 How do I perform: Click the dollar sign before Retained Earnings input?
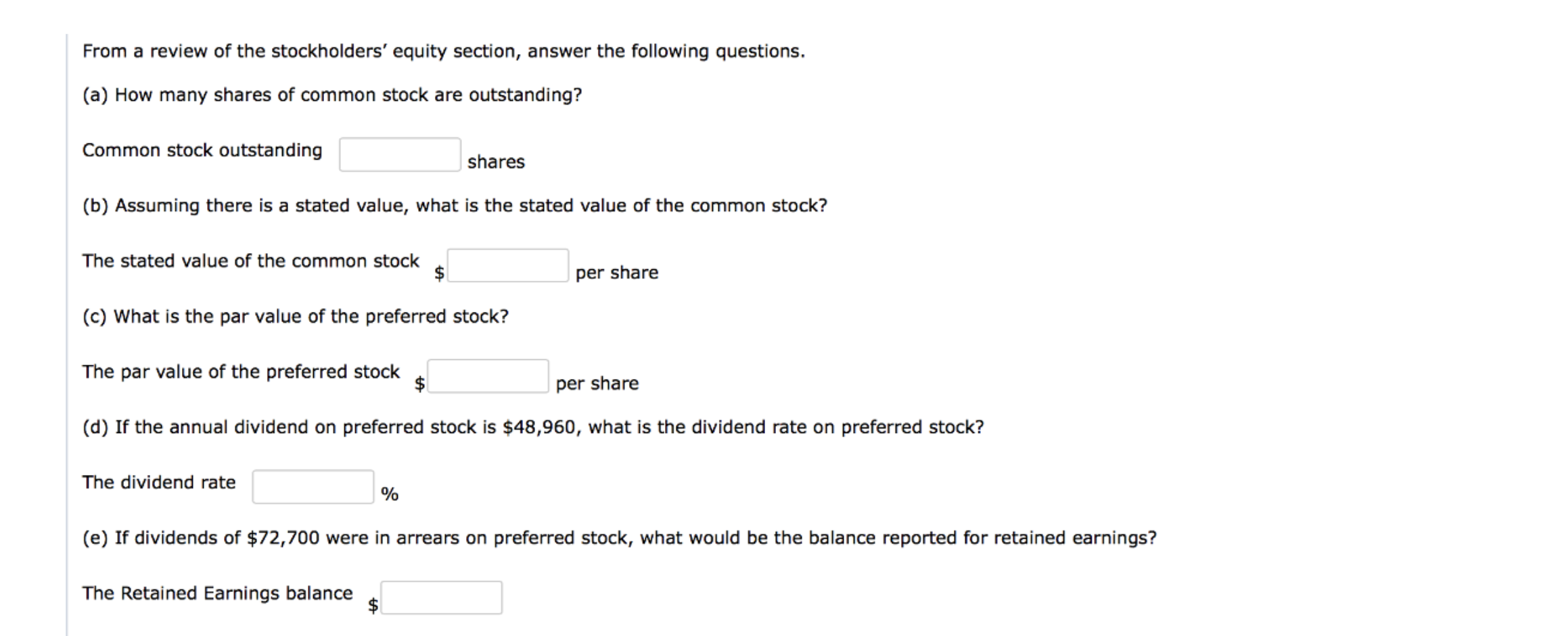(x=372, y=606)
